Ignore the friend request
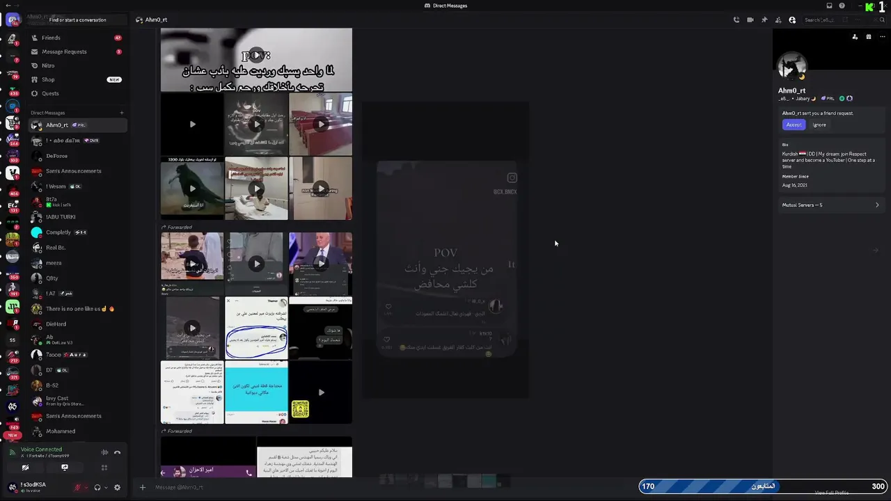The image size is (891, 501). [x=819, y=125]
